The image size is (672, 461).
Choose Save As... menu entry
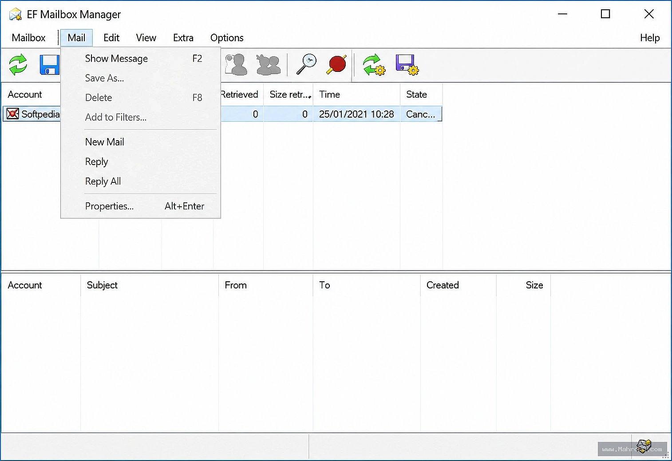[141, 78]
